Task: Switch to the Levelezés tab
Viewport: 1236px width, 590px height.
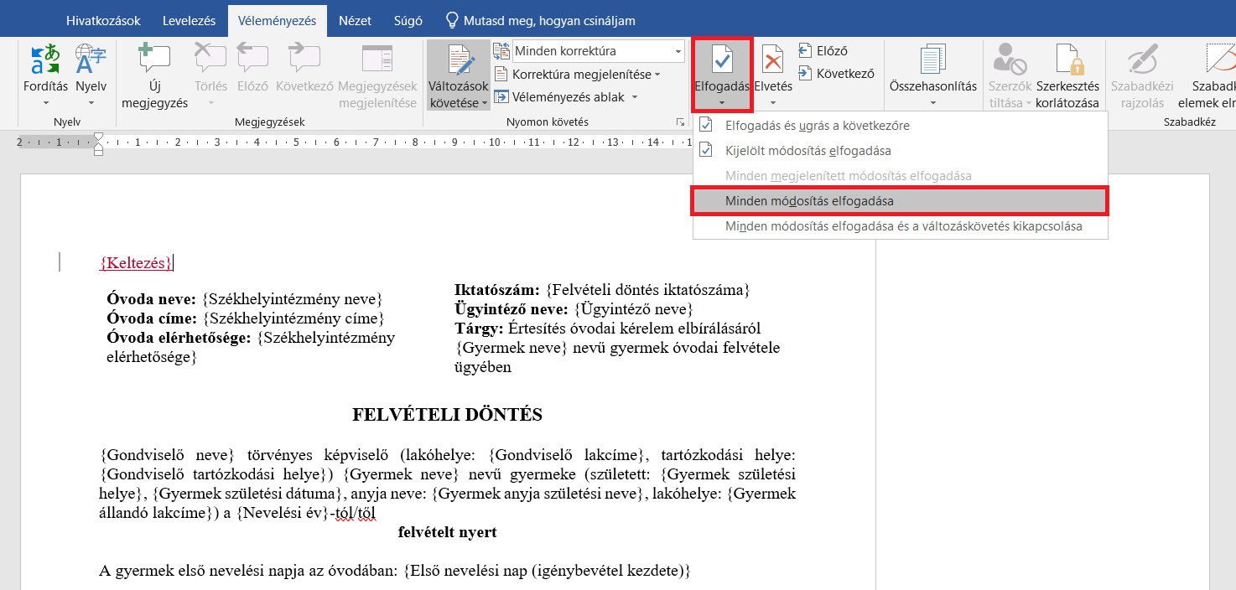Action: [190, 21]
